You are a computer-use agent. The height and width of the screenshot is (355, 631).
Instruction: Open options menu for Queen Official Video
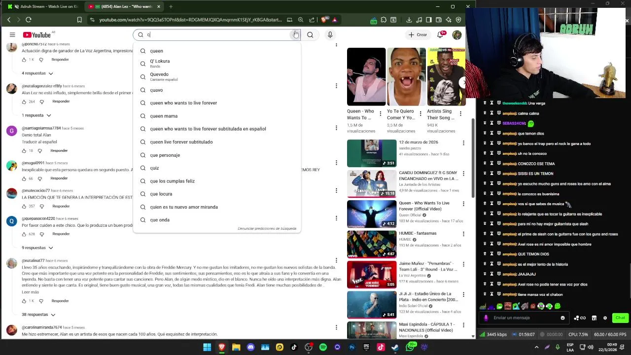tap(463, 204)
